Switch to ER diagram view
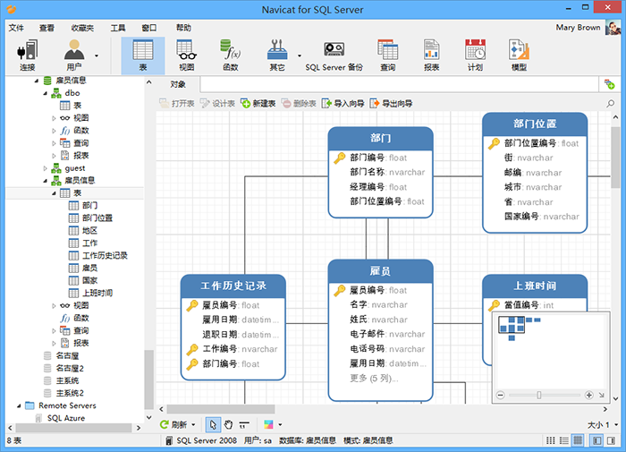The width and height of the screenshot is (626, 452). (x=578, y=440)
